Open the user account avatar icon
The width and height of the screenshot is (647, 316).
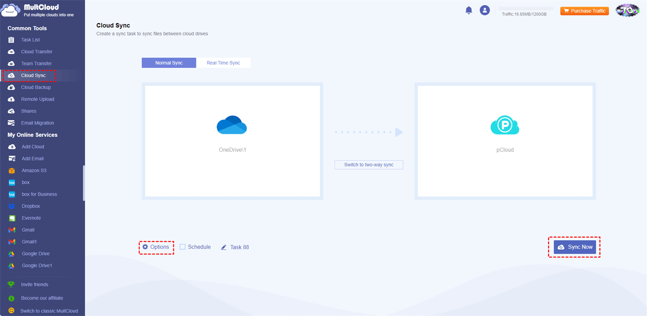(484, 10)
